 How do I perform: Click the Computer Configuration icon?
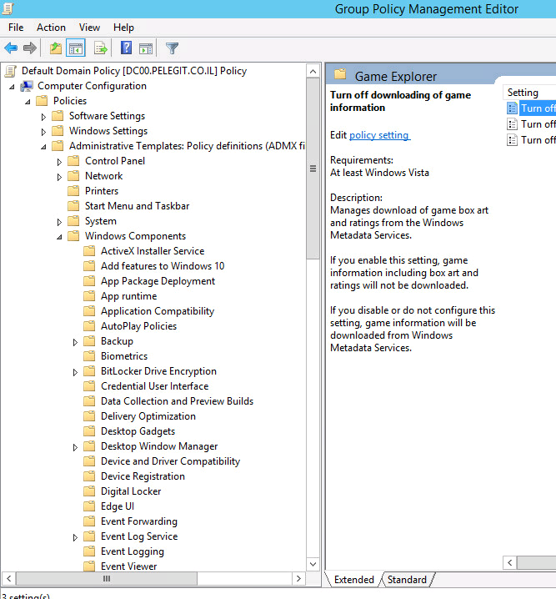pos(27,86)
